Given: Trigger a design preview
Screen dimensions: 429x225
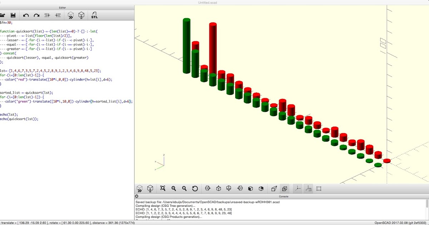Looking at the screenshot, I should pos(70,15).
